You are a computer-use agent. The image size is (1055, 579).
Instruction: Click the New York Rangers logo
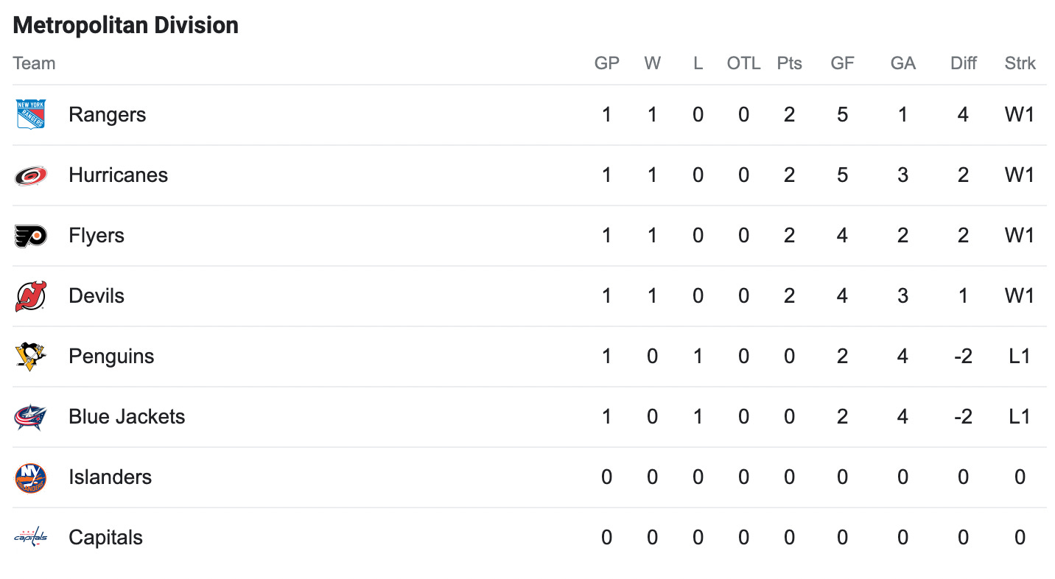click(31, 114)
